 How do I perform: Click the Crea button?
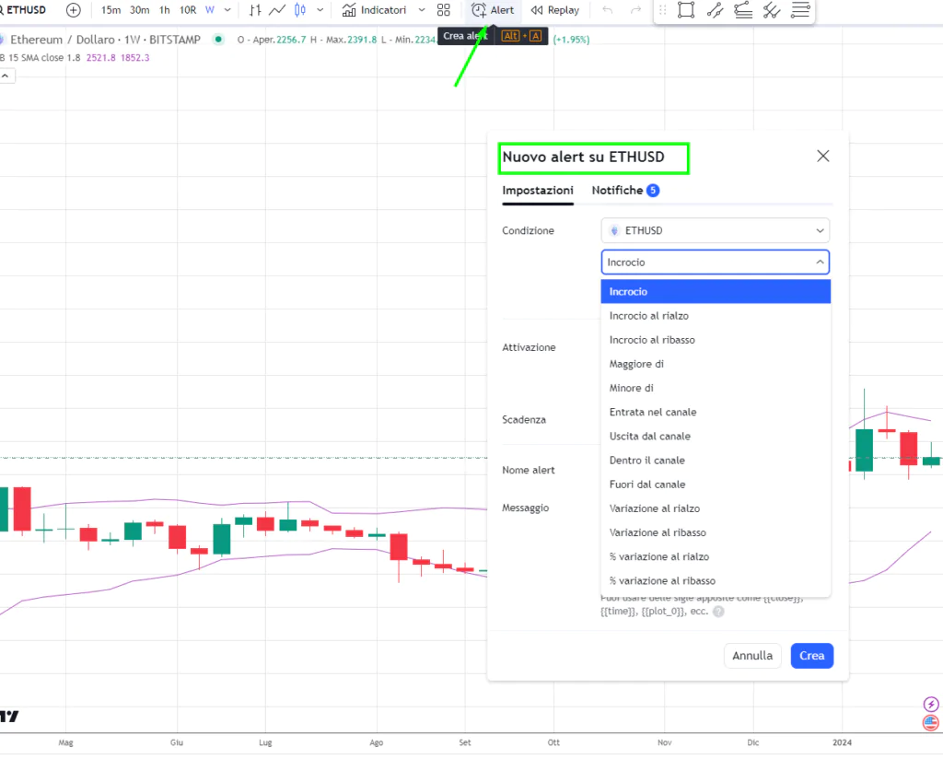pyautogui.click(x=812, y=656)
